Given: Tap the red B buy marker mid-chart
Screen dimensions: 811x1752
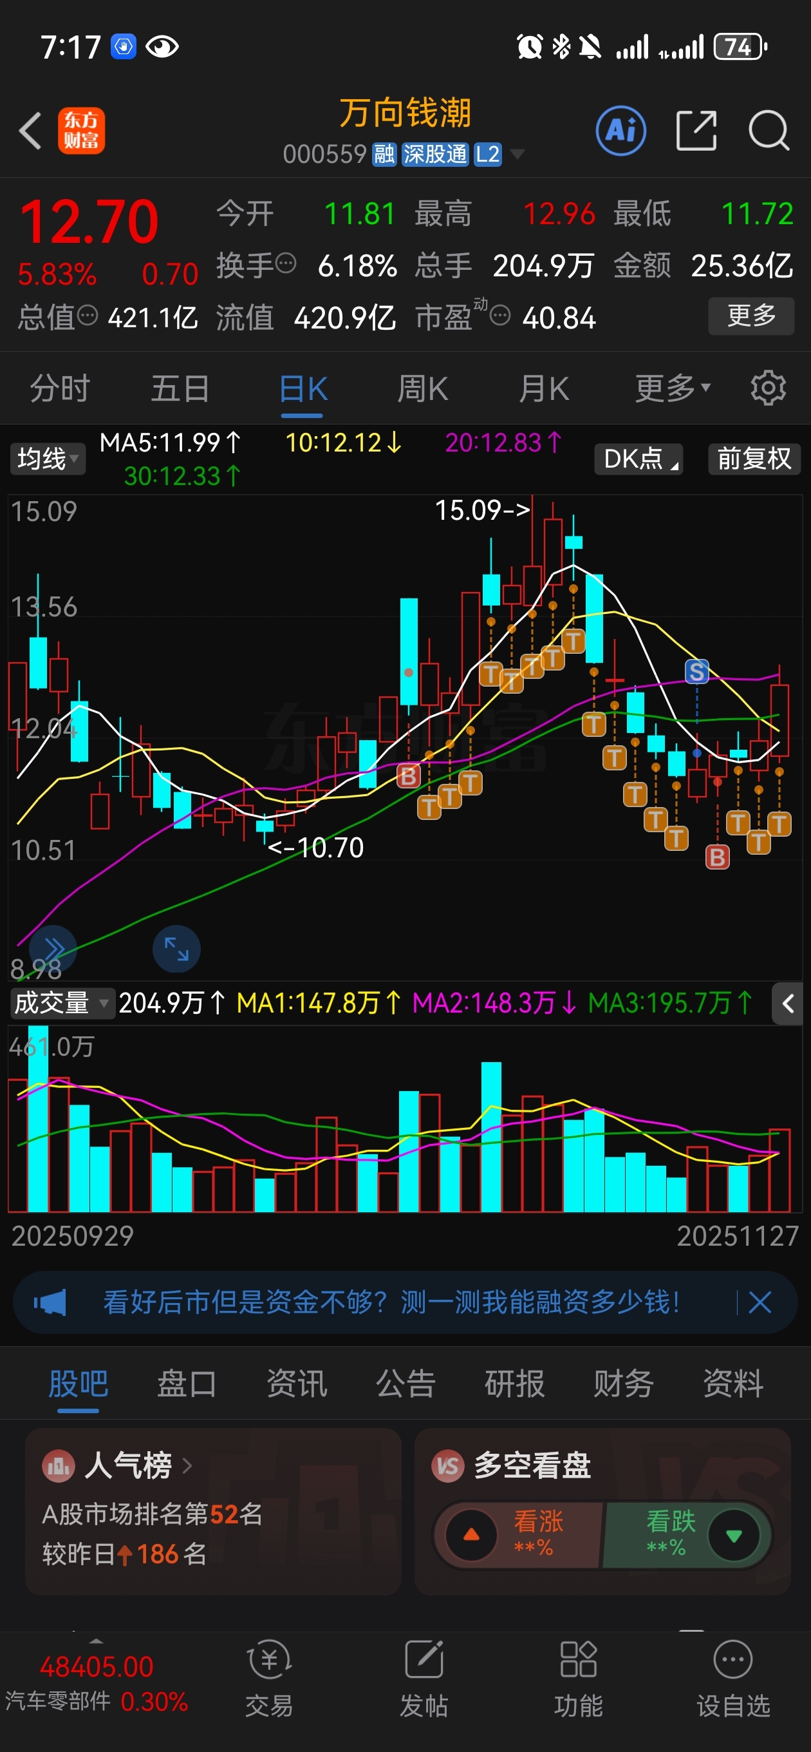Looking at the screenshot, I should [409, 776].
